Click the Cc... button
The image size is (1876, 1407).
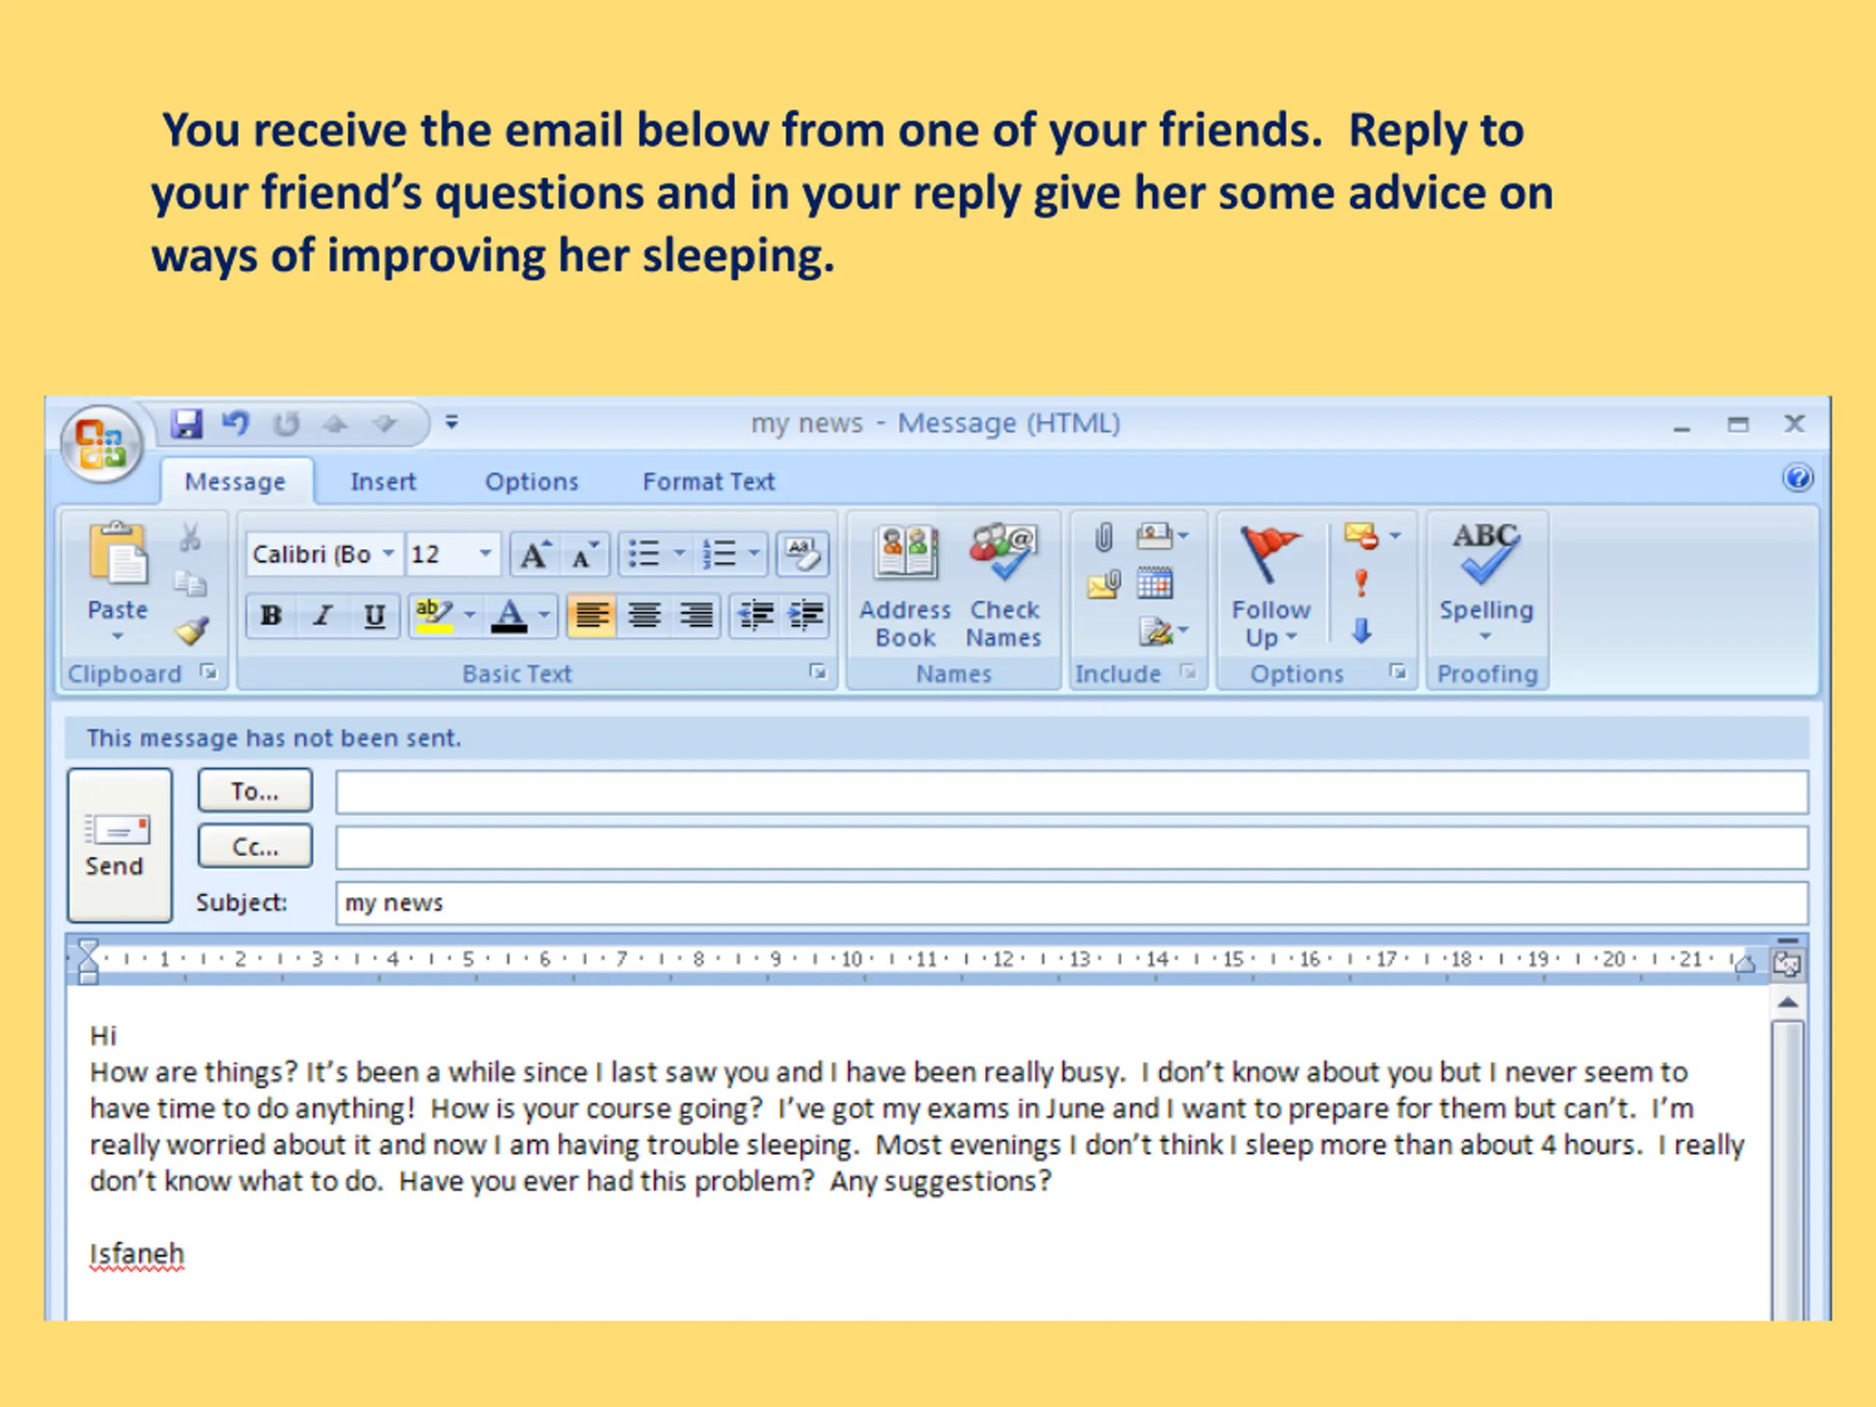pos(255,846)
